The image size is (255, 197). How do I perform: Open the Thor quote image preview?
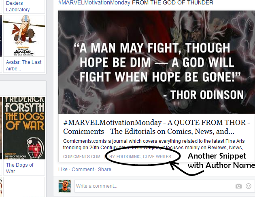[157, 62]
